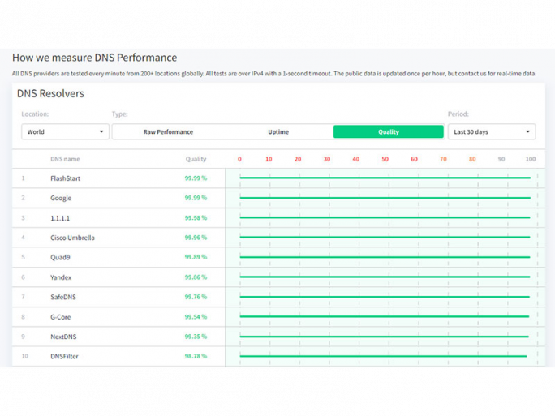Viewport: 555px width, 416px height.
Task: Click the 99.76 % quality value
Action: pyautogui.click(x=196, y=297)
